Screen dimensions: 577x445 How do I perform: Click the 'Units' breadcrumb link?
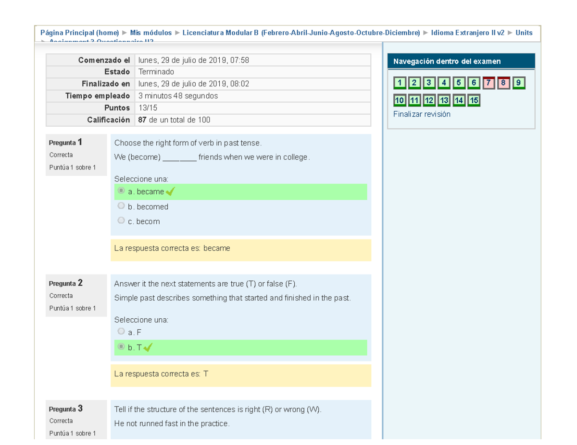coord(524,33)
